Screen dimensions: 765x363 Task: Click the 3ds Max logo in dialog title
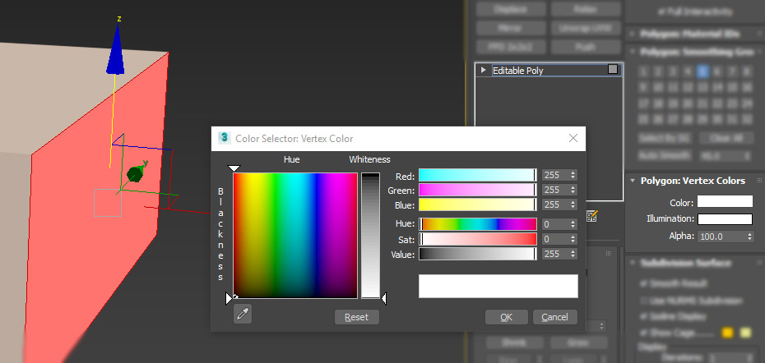(224, 138)
